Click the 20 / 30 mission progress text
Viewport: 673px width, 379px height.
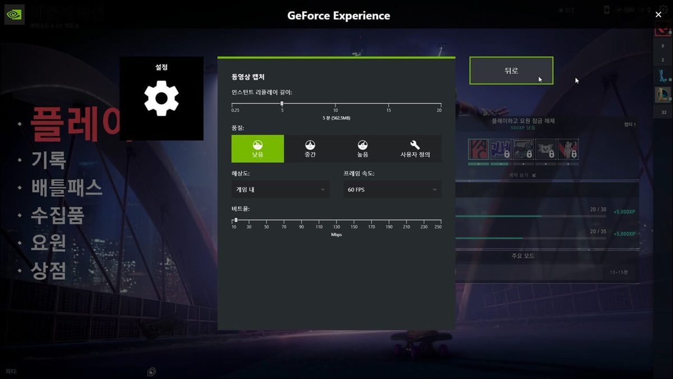pyautogui.click(x=598, y=209)
